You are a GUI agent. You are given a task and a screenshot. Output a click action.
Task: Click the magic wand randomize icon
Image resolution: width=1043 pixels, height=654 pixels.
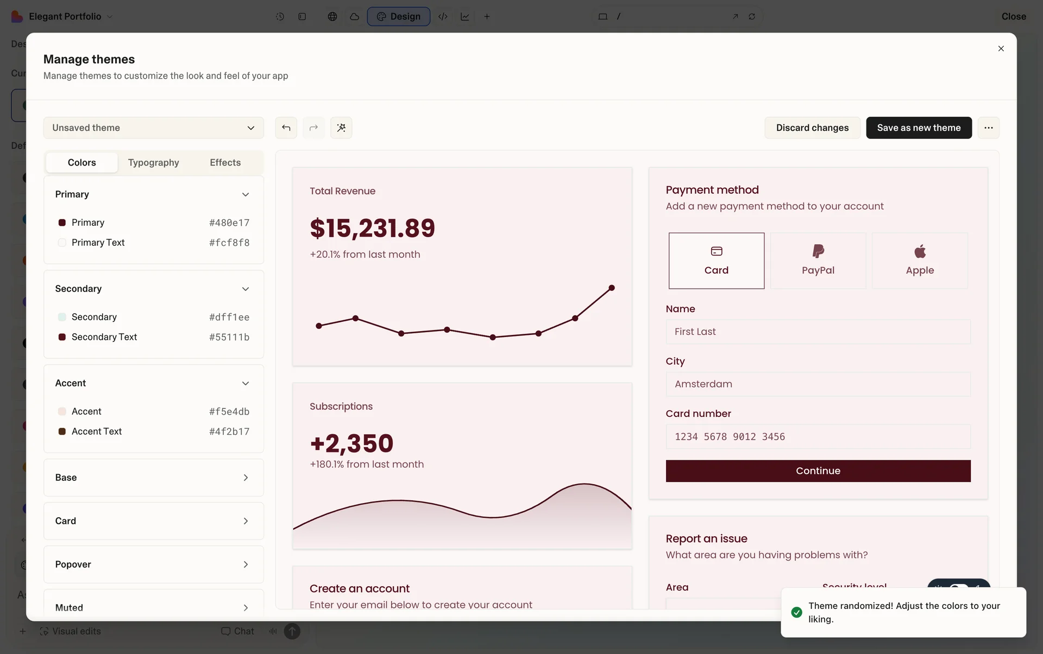[x=341, y=128]
